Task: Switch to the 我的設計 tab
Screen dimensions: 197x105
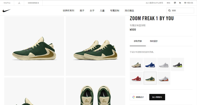Action: pos(154,41)
